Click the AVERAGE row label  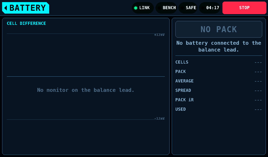point(185,81)
